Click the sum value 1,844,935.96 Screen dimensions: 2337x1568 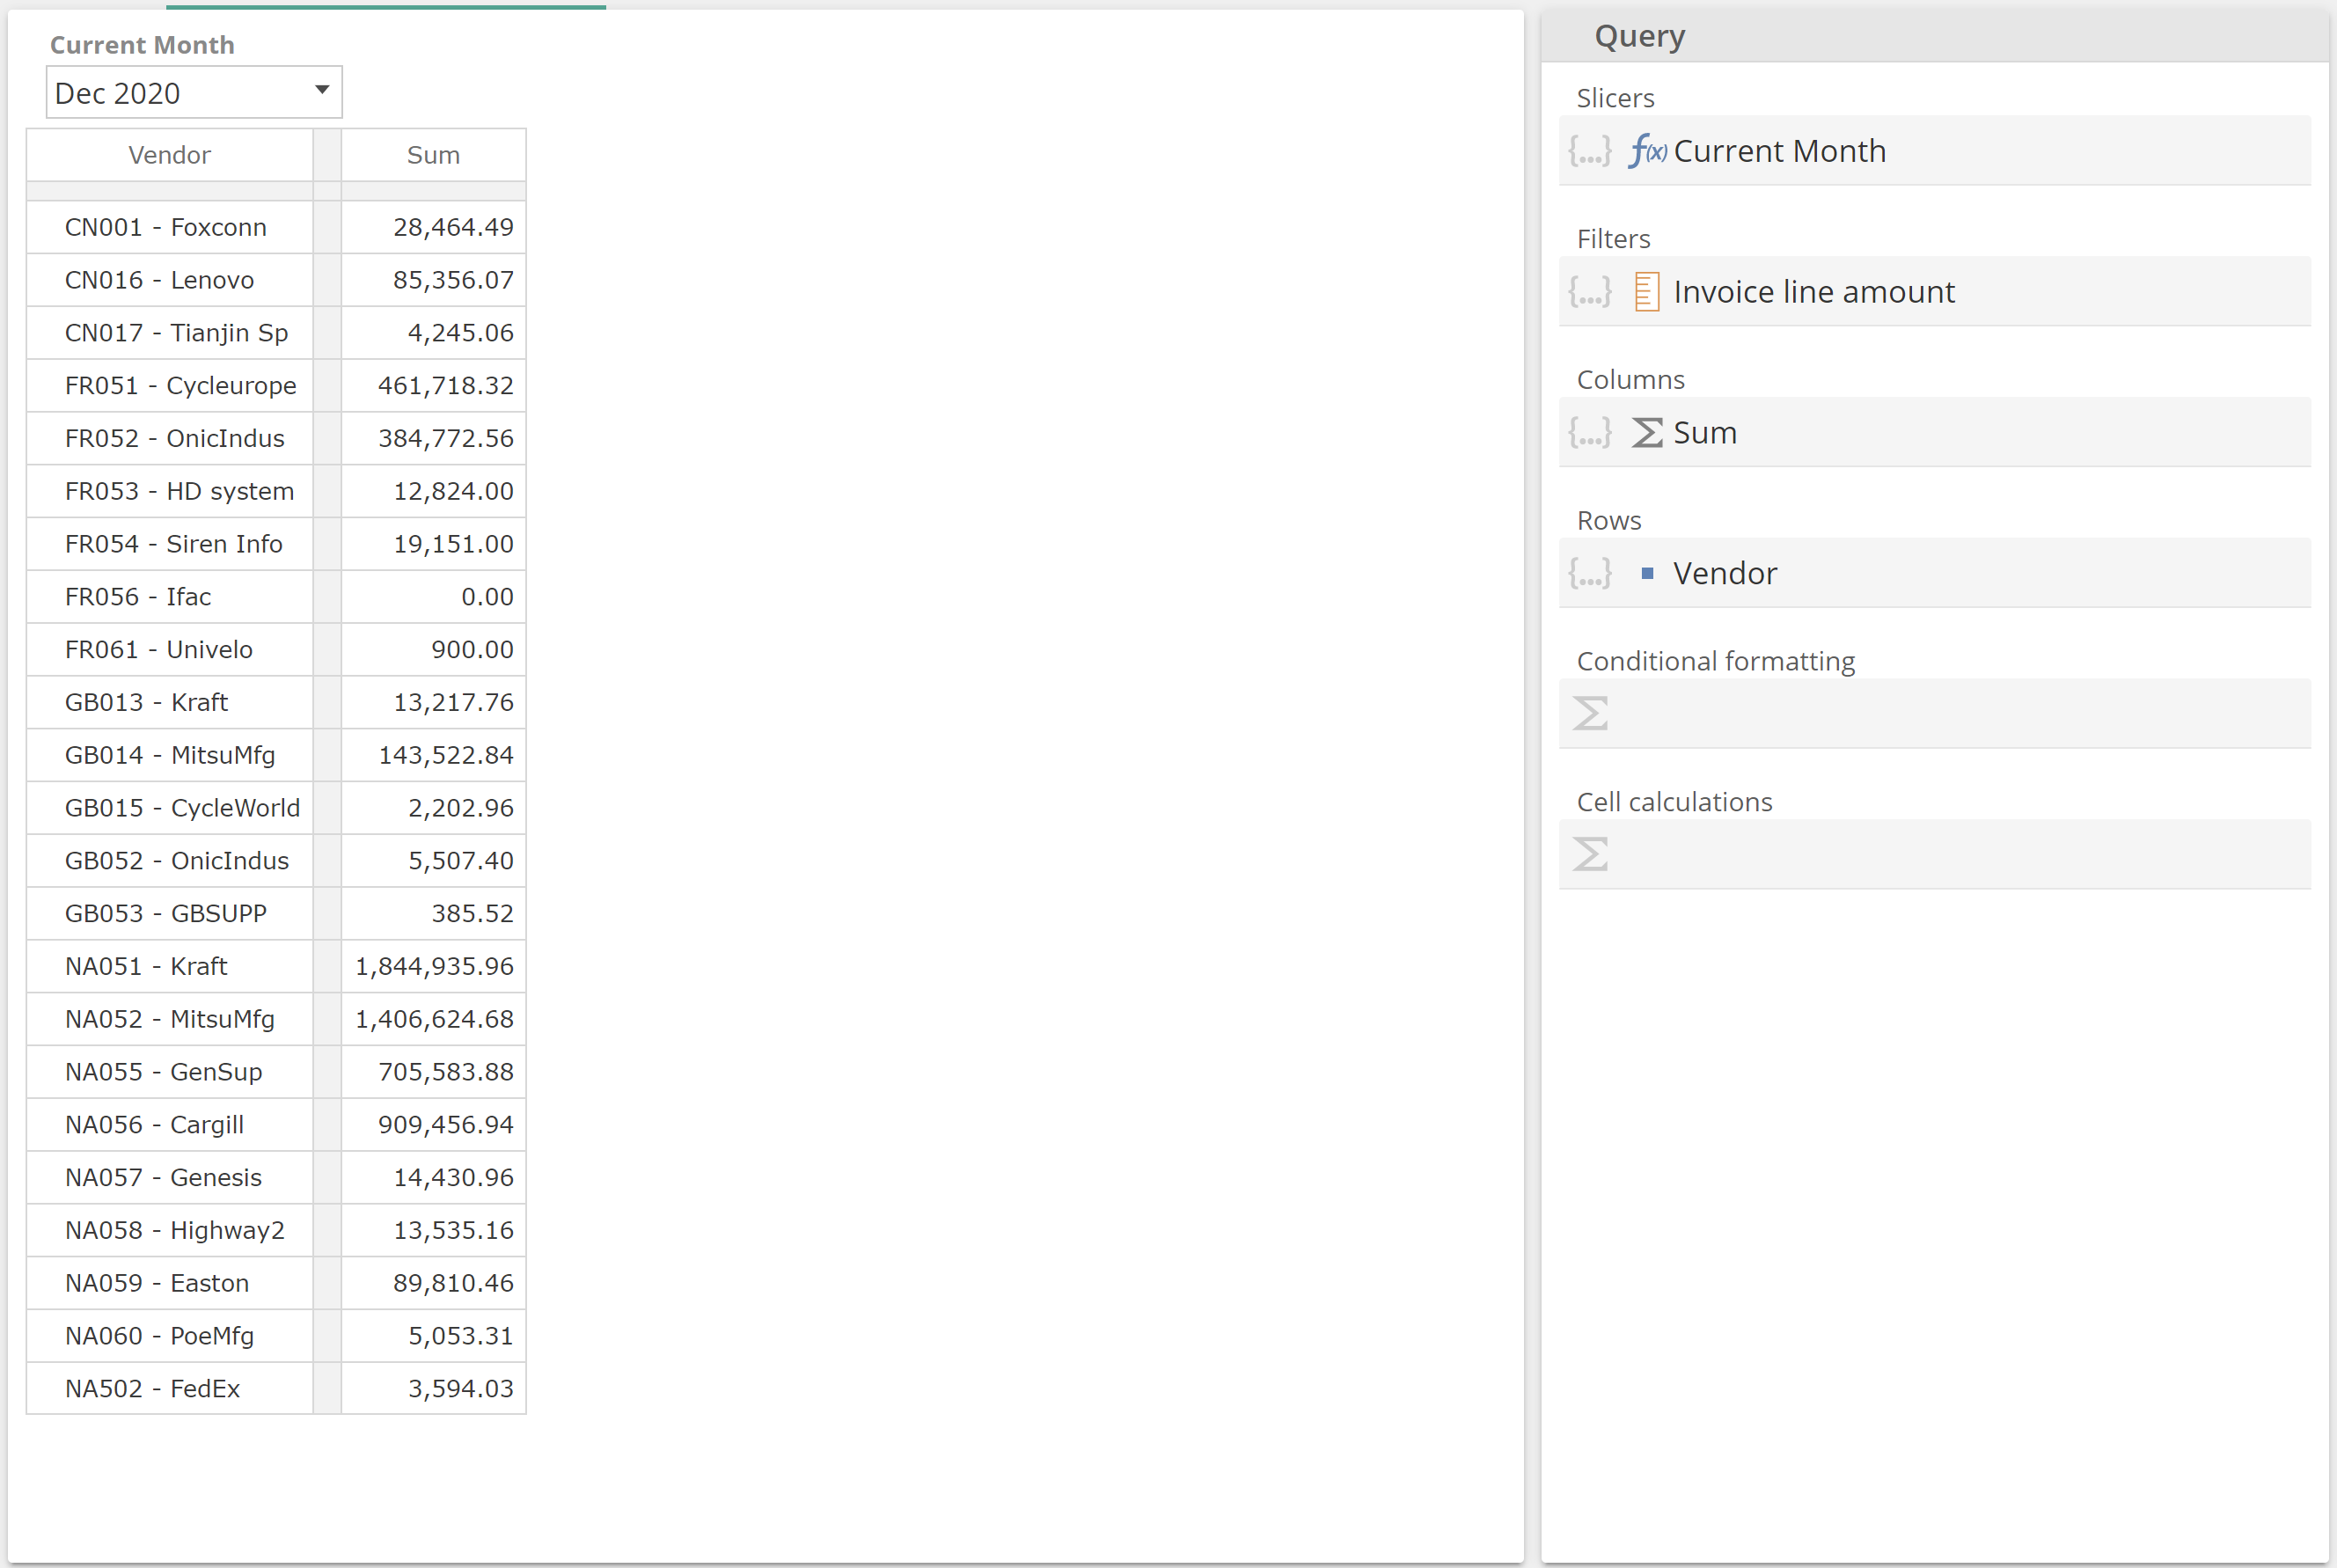(433, 967)
